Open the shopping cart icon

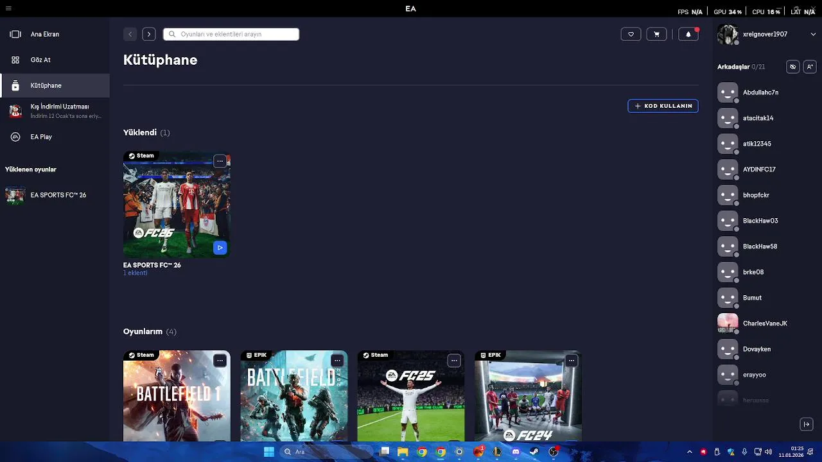(656, 34)
